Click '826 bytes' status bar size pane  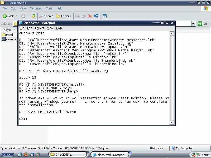tap(156, 148)
